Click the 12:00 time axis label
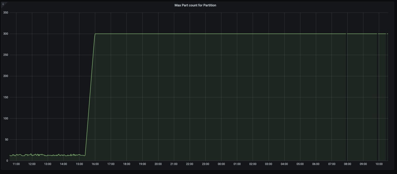Screen dimensions: 397x174 32,164
